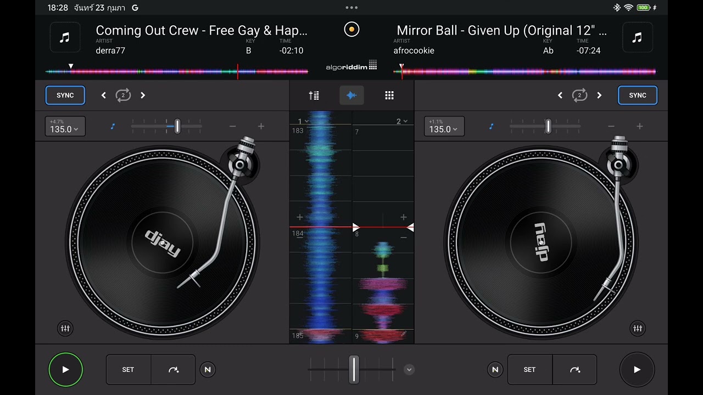Screen dimensions: 703x395
Task: Tap artist name derra77
Action: point(110,50)
